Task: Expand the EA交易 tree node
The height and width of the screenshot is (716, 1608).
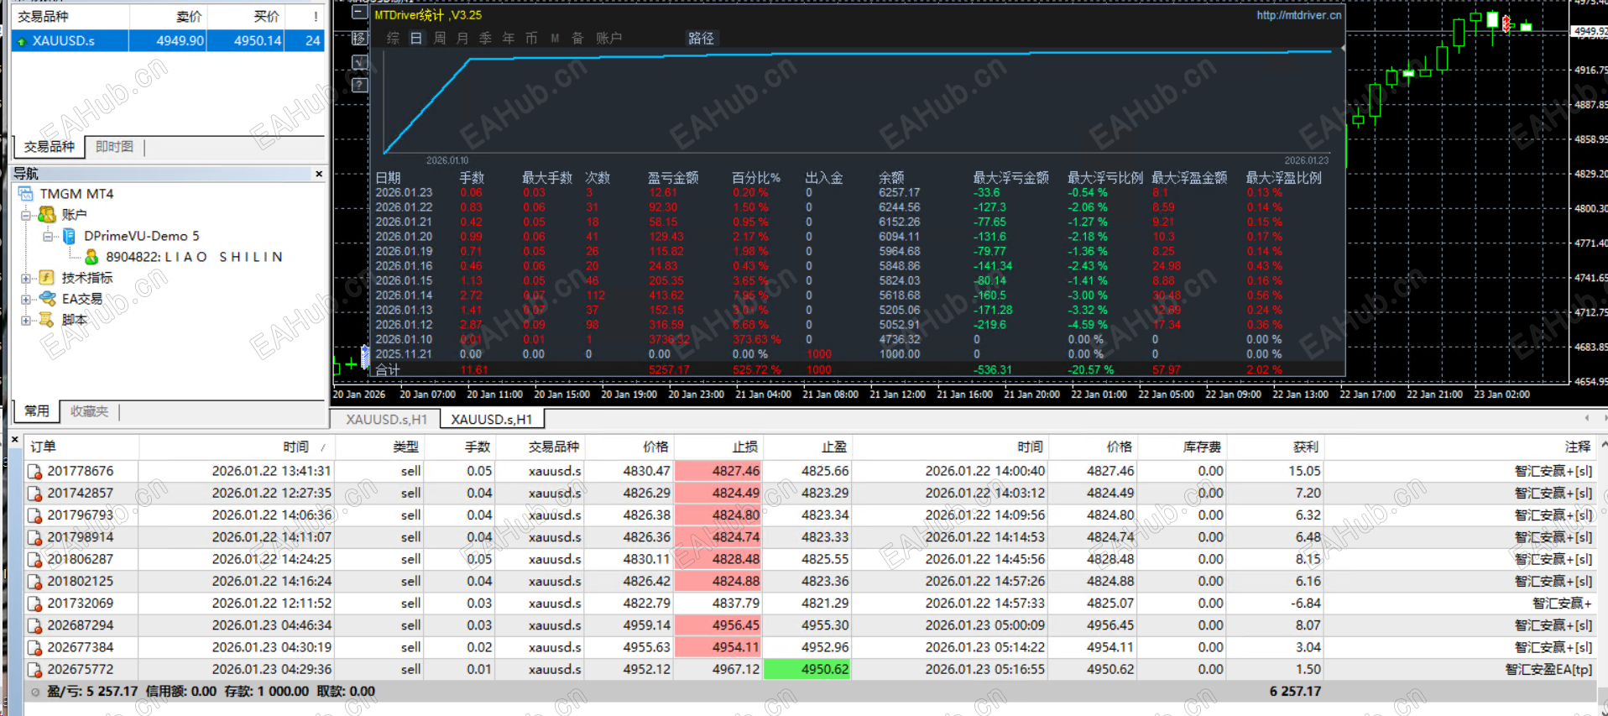Action: [x=26, y=299]
